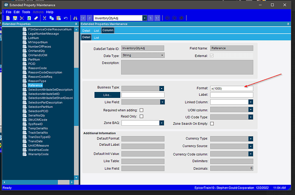Click the Delete X toolbar icon
Image resolution: width=295 pixels, height=195 pixels.
(x=22, y=18)
